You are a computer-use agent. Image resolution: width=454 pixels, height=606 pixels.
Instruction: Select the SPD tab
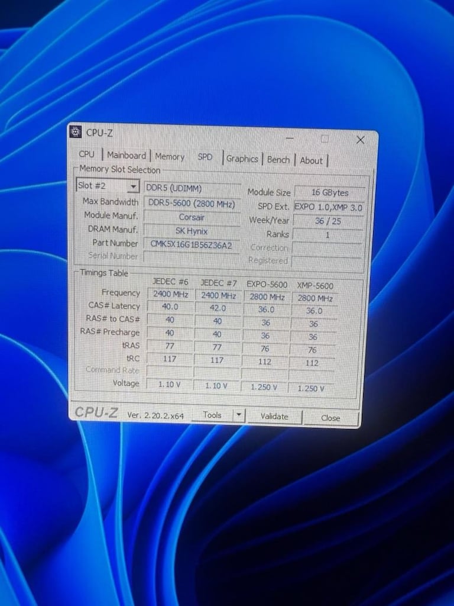[x=205, y=157]
